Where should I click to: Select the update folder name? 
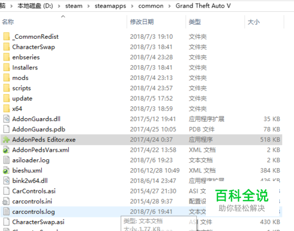[x=22, y=98]
